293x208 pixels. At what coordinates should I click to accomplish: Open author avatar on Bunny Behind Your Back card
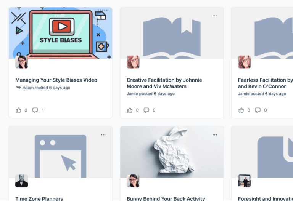(x=133, y=181)
